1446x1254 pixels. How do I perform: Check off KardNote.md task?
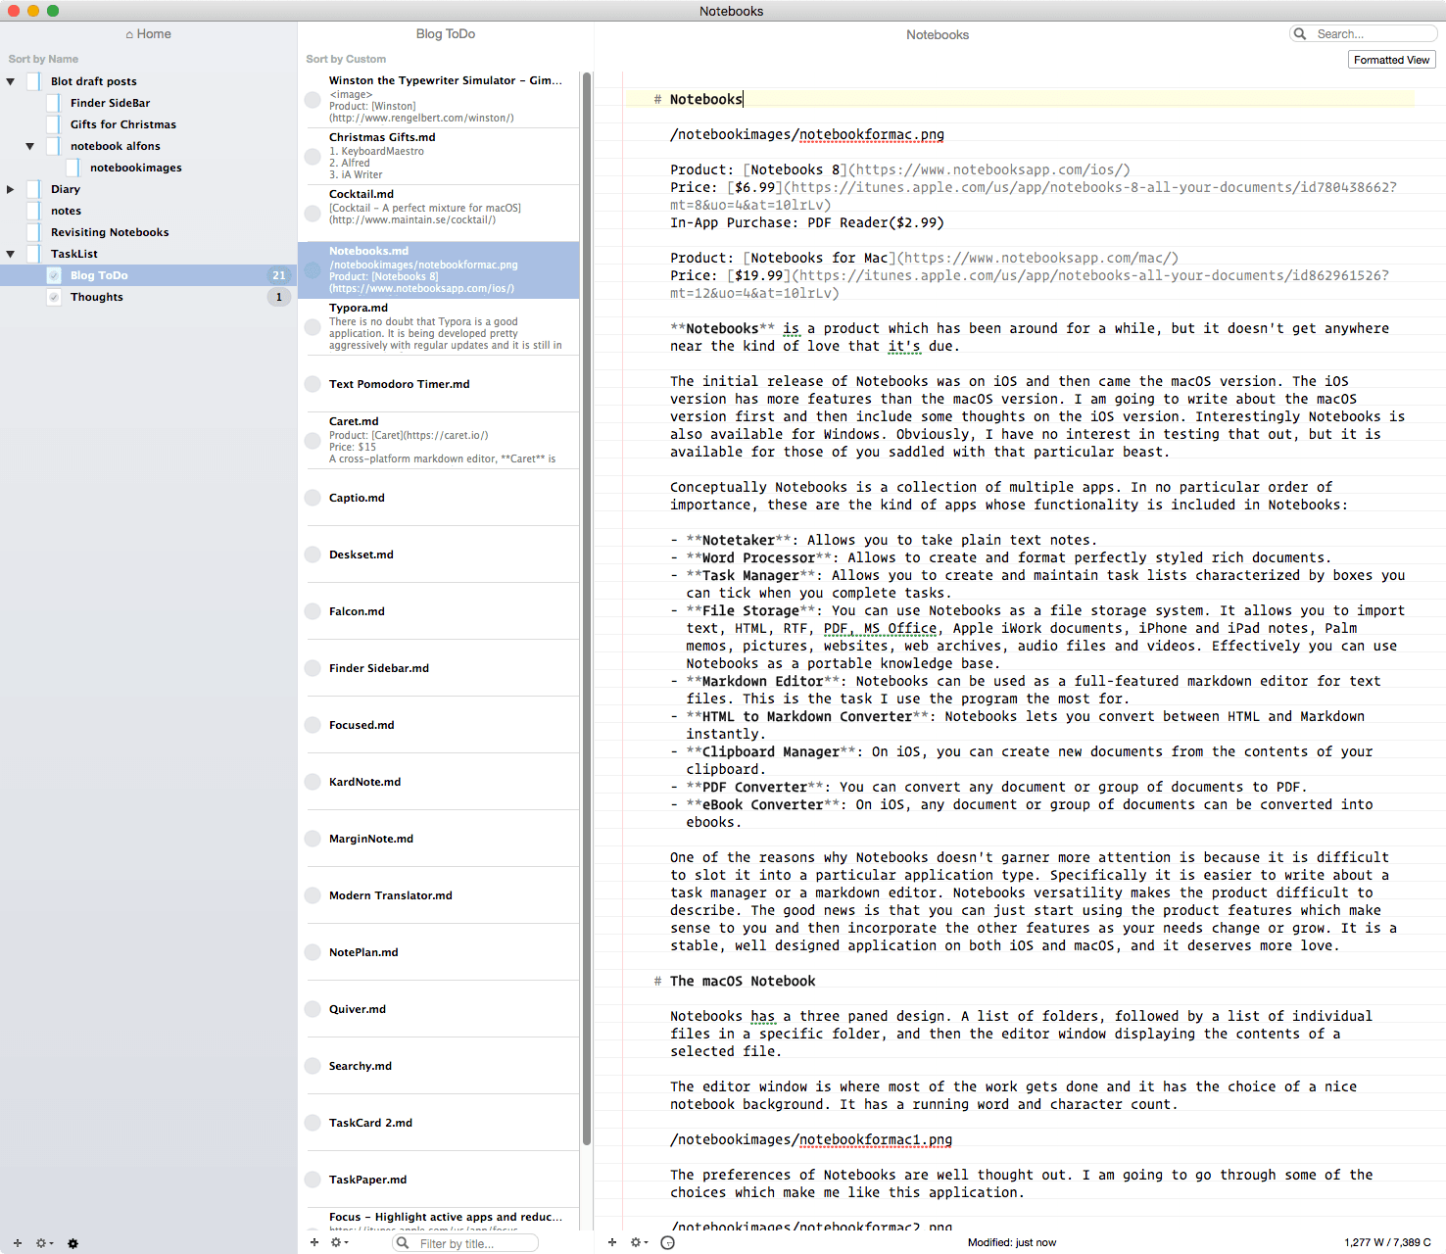point(313,782)
